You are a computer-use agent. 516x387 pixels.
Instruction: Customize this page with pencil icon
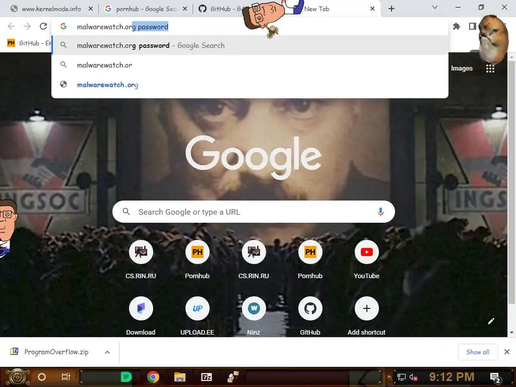tap(491, 321)
